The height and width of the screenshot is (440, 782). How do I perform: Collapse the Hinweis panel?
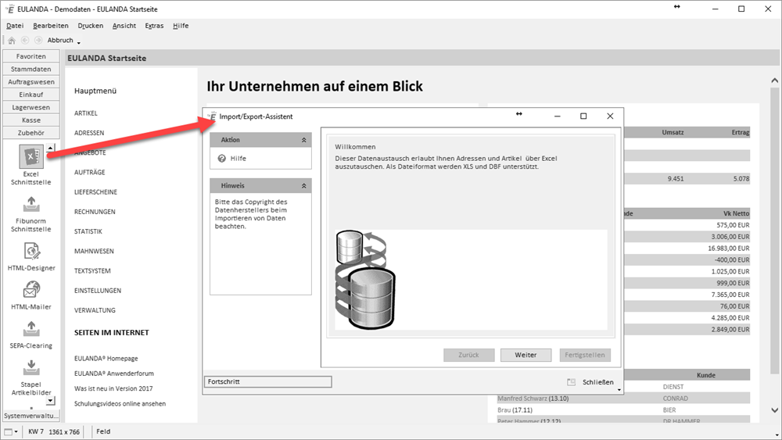point(303,186)
